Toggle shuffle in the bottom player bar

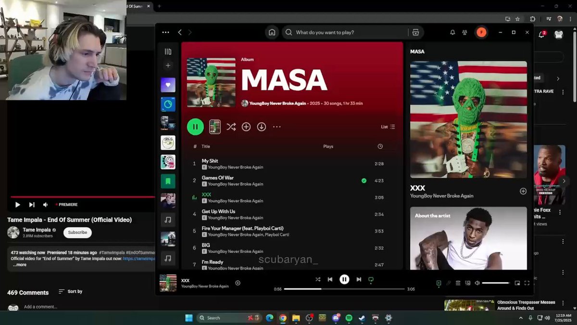pos(318,279)
